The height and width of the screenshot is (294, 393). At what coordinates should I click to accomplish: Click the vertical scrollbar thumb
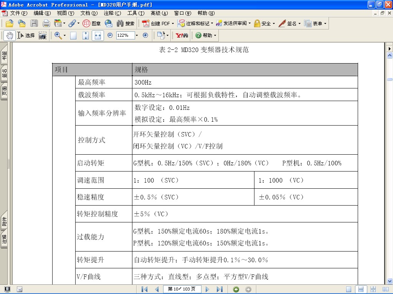click(390, 80)
